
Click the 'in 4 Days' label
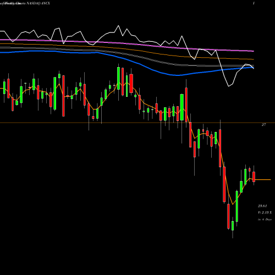[x=265, y=219]
